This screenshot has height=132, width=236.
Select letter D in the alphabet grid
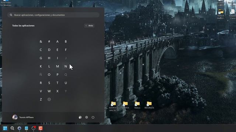click(49, 50)
